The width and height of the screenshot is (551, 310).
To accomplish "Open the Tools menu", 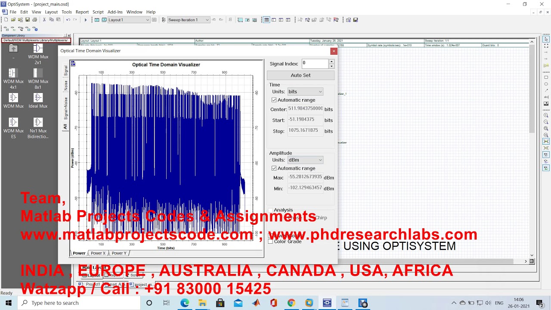I will [67, 12].
